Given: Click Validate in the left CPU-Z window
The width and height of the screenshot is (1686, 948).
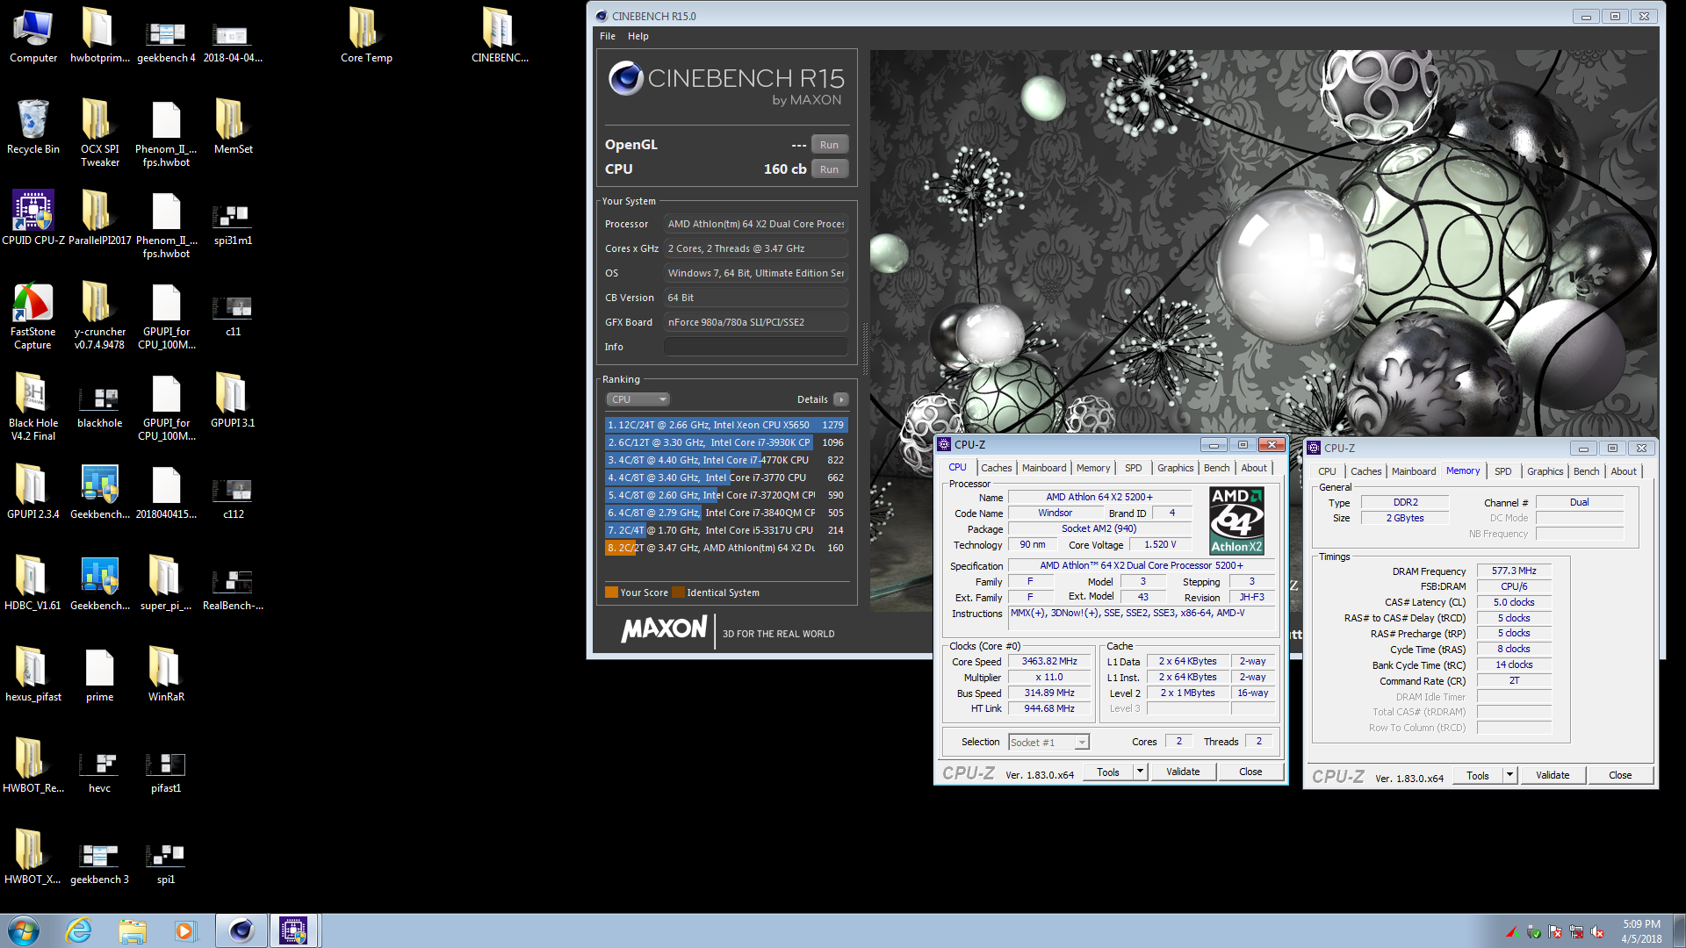Looking at the screenshot, I should 1183,772.
